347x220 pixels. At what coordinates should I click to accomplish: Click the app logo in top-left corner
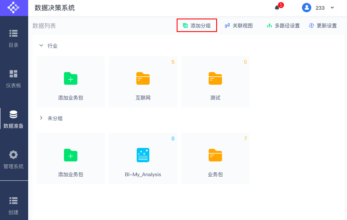pyautogui.click(x=13, y=8)
